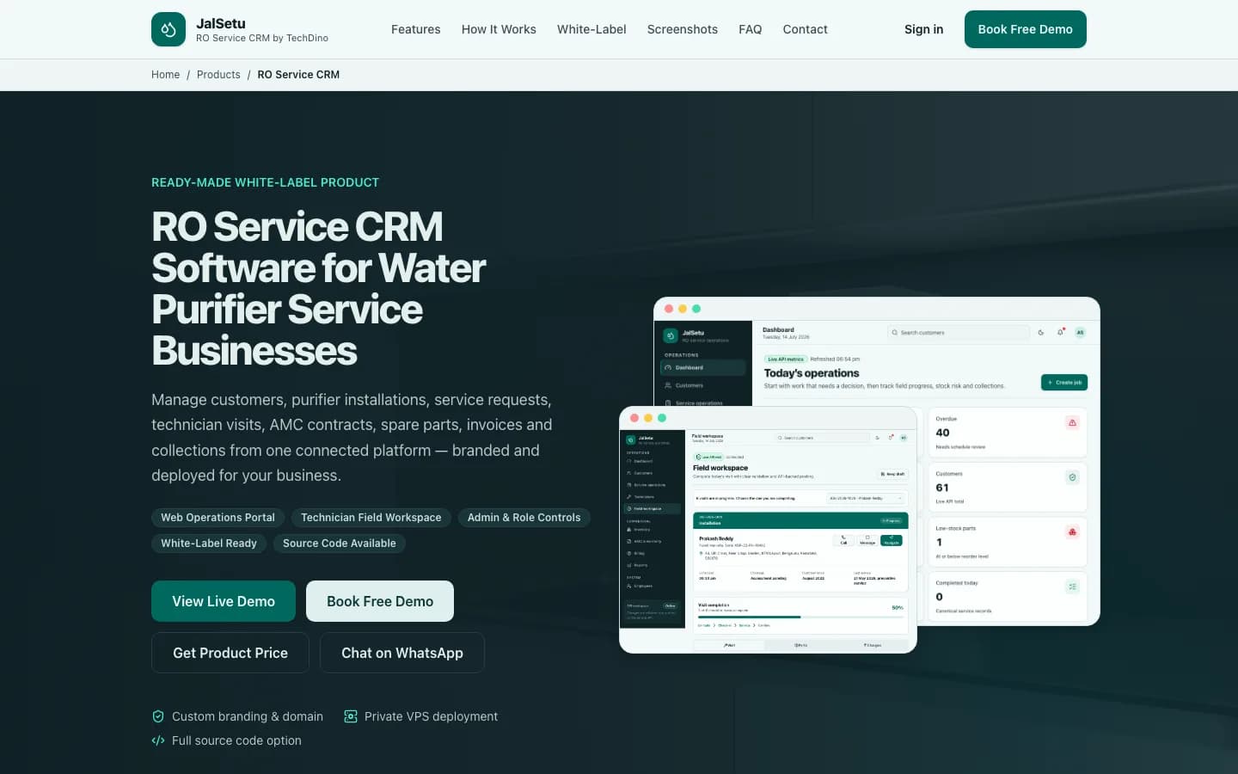Screen dimensions: 1238x774
Task: Click the Call button on the Prakash Reddy card
Action: point(843,540)
